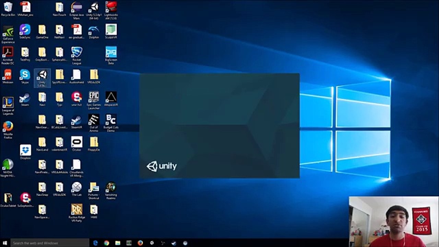
Task: Launch Eclipse Java Mars shortcut
Action: pos(76,10)
